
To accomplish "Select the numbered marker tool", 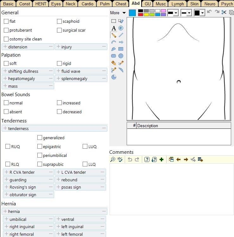I will (121, 28).
